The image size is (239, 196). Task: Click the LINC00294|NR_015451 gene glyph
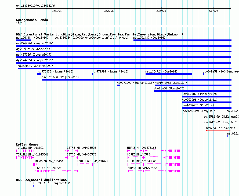click(35, 164)
